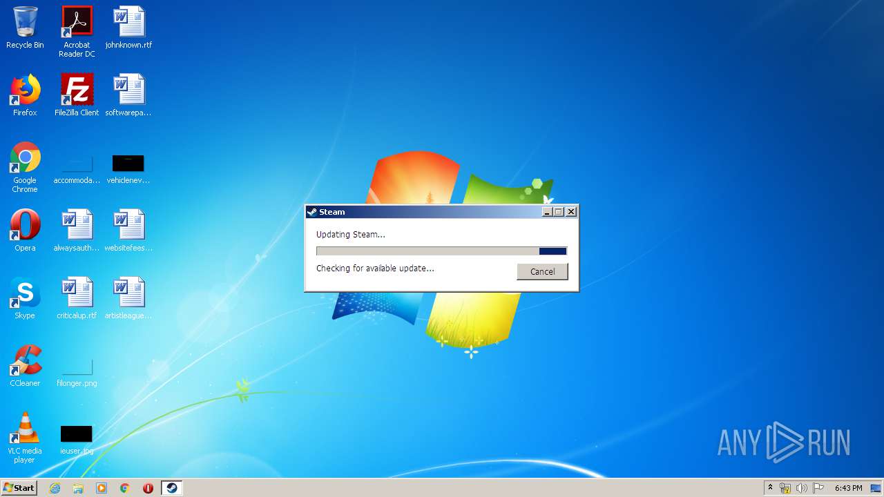
Task: Show hidden system tray icons
Action: point(770,488)
